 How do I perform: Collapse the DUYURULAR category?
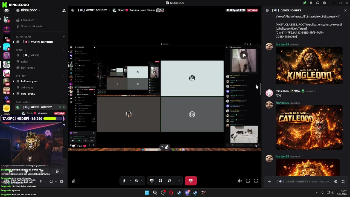[25, 37]
